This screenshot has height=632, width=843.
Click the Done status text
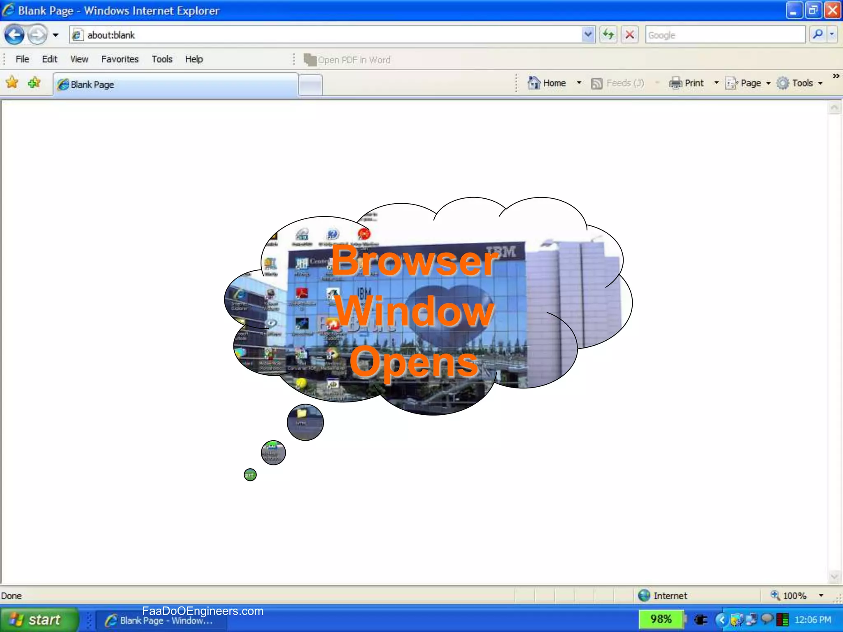click(x=11, y=596)
